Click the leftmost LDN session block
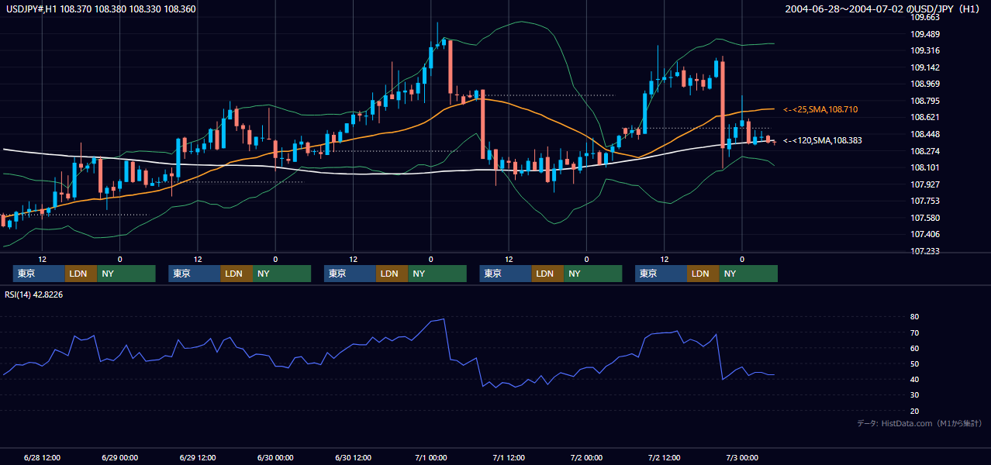The width and height of the screenshot is (991, 465). pos(81,274)
